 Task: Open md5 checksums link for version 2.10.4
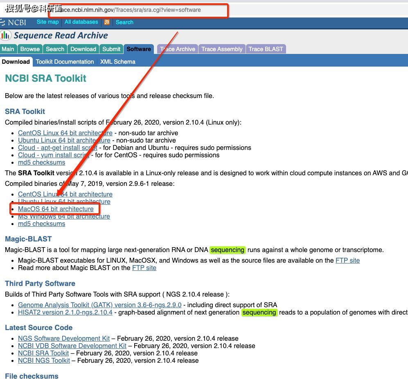point(42,163)
